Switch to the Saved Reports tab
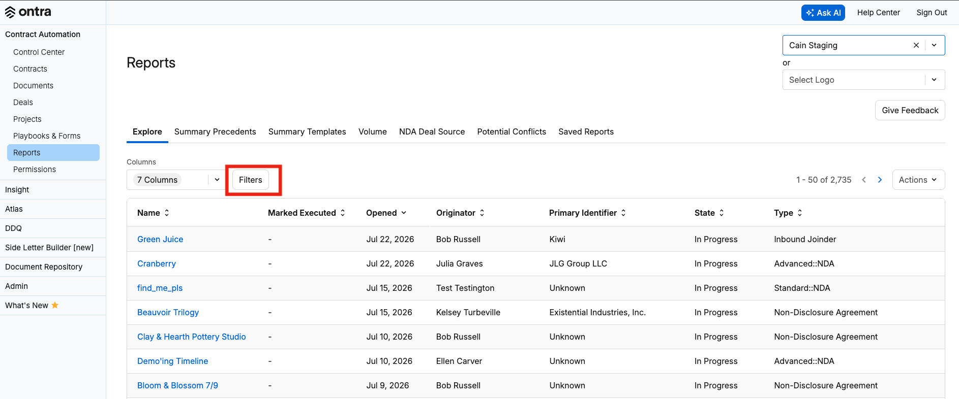The image size is (959, 399). coord(586,131)
